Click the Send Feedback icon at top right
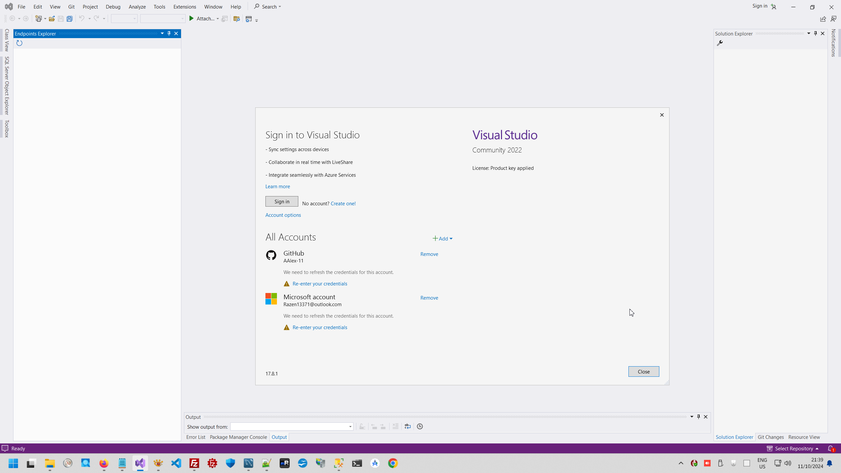841x473 pixels. [x=833, y=19]
